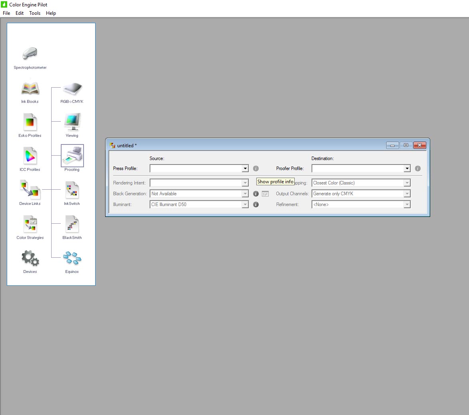Open Color Strategies
The width and height of the screenshot is (469, 415).
click(x=30, y=224)
